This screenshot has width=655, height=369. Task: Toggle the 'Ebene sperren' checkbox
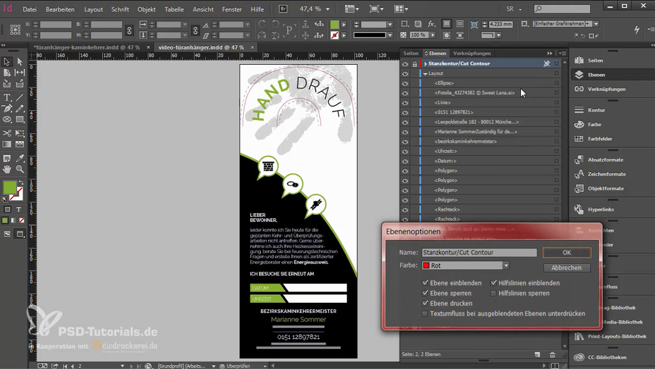[425, 293]
